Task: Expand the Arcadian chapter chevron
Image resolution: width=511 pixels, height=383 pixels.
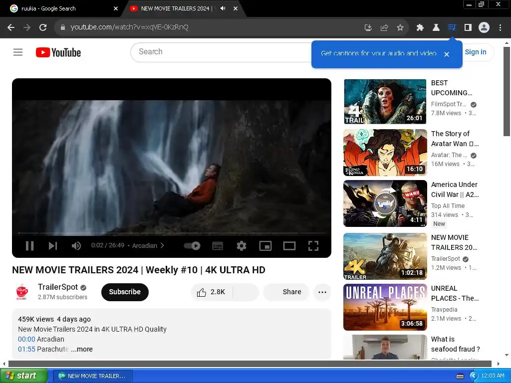Action: click(x=162, y=245)
